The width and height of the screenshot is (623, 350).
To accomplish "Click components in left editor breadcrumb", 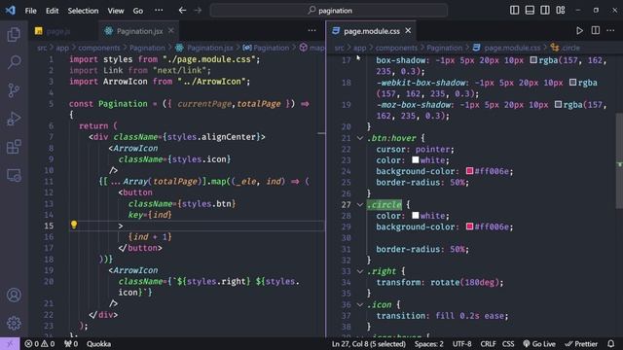I will click(x=99, y=48).
